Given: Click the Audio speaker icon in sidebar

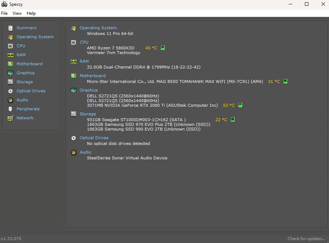Looking at the screenshot, I should point(10,100).
